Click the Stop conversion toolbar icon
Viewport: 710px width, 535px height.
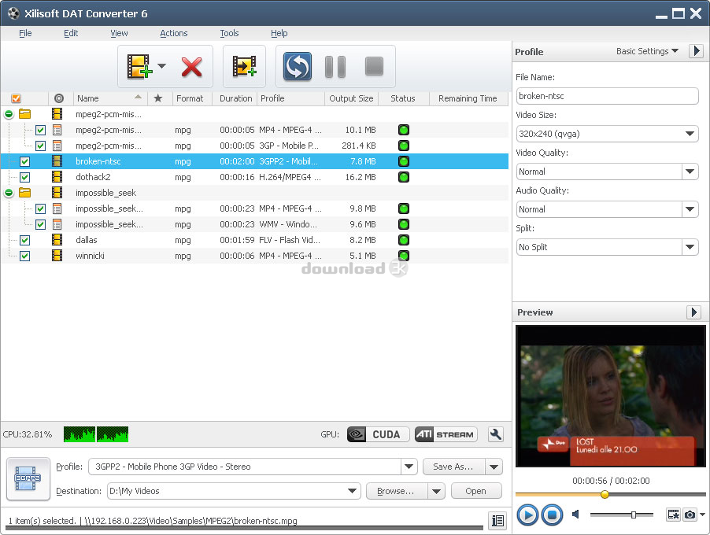(374, 67)
